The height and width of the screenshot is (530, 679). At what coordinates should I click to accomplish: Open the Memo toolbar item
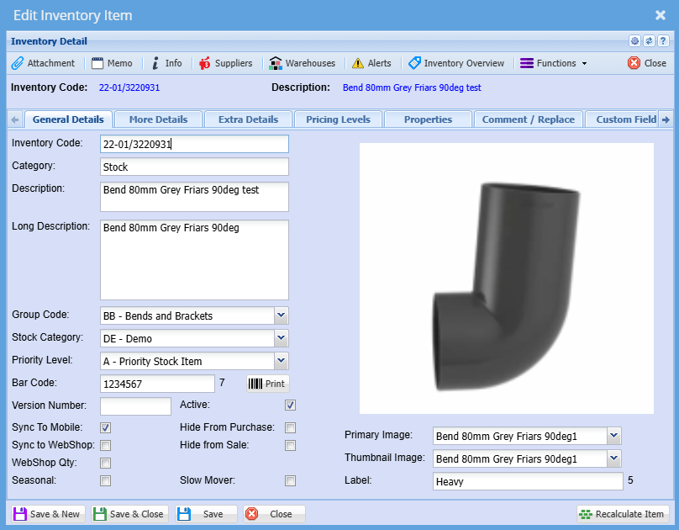[112, 63]
